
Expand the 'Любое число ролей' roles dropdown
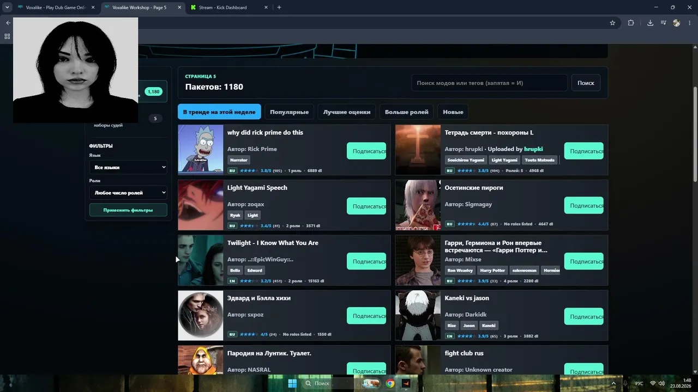tap(128, 192)
